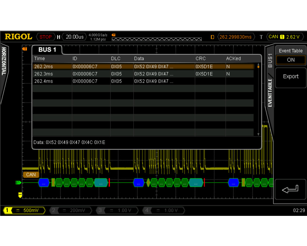This screenshot has height=246, width=307.
Task: Click the first blue decoded CAN ID packet
Action: click(44, 183)
